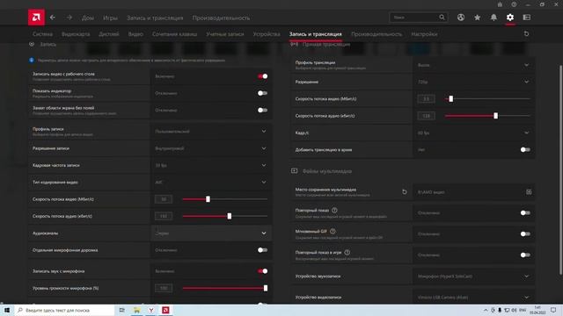Show help for Повторный показ
The height and width of the screenshot is (316, 563).
click(334, 211)
